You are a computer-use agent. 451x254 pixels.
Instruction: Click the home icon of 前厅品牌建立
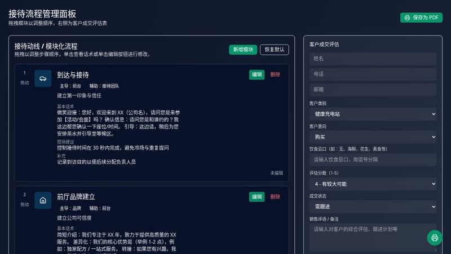tap(43, 200)
